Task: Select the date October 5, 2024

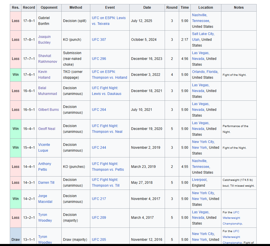Action: coord(144,40)
